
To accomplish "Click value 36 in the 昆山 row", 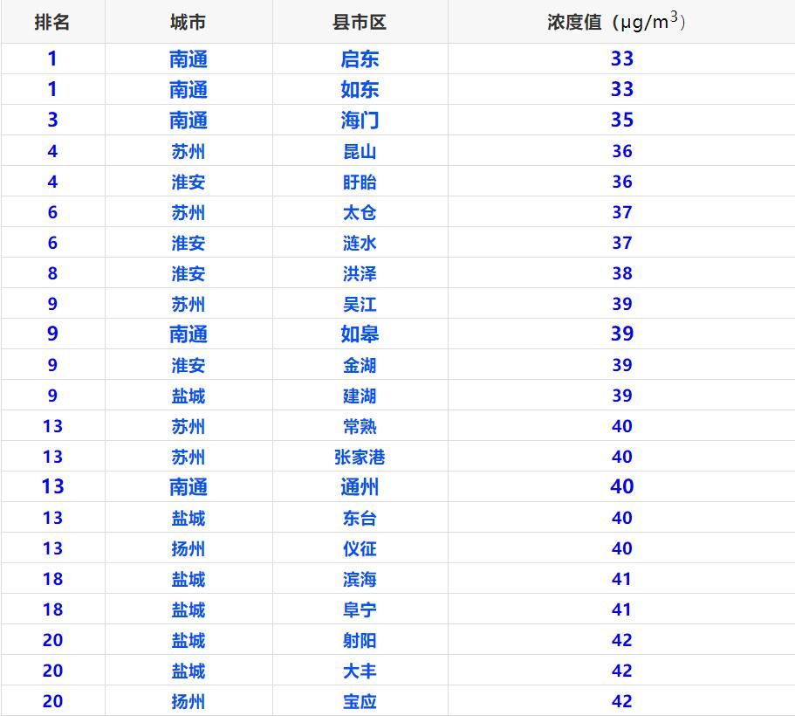I will click(x=622, y=151).
